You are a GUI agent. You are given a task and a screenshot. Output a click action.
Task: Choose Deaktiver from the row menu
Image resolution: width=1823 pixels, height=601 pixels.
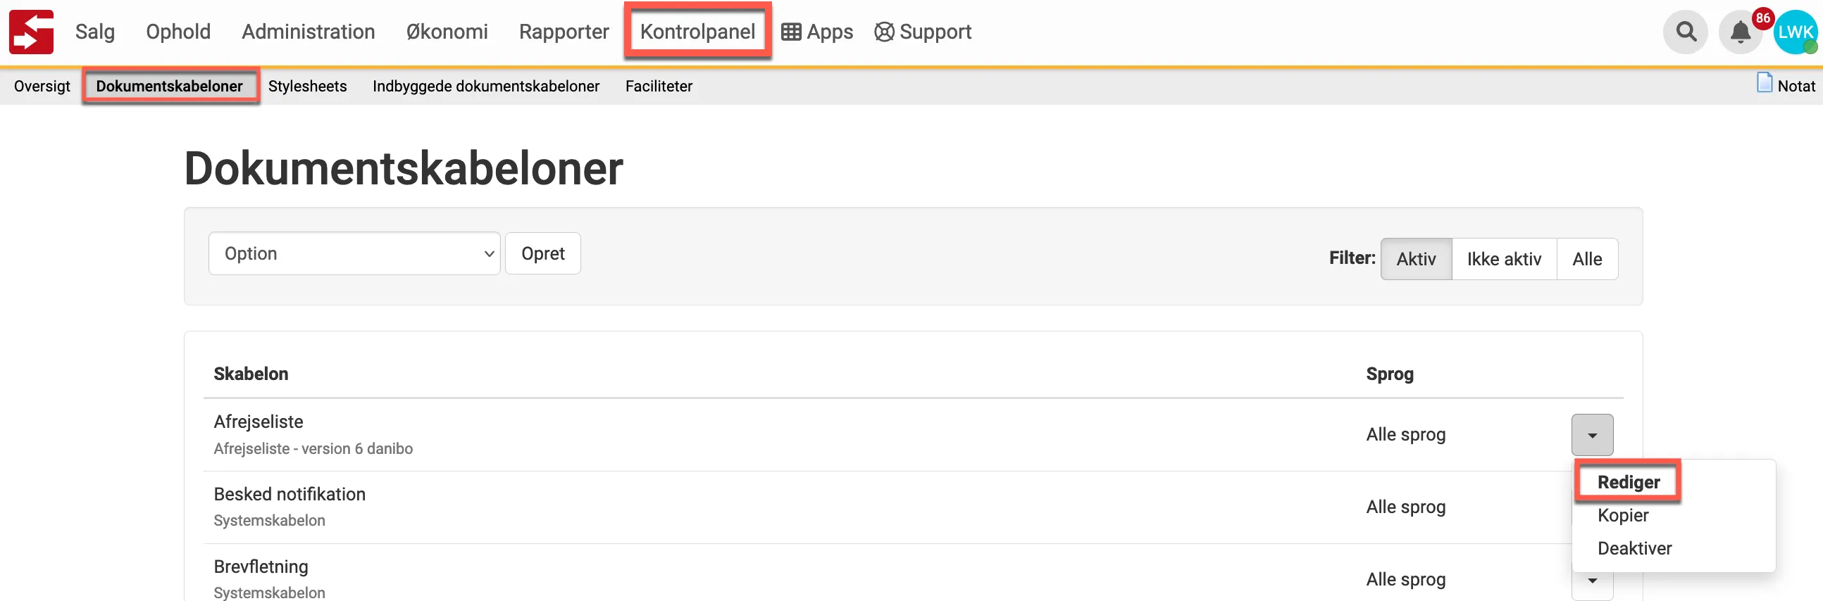pyautogui.click(x=1634, y=548)
